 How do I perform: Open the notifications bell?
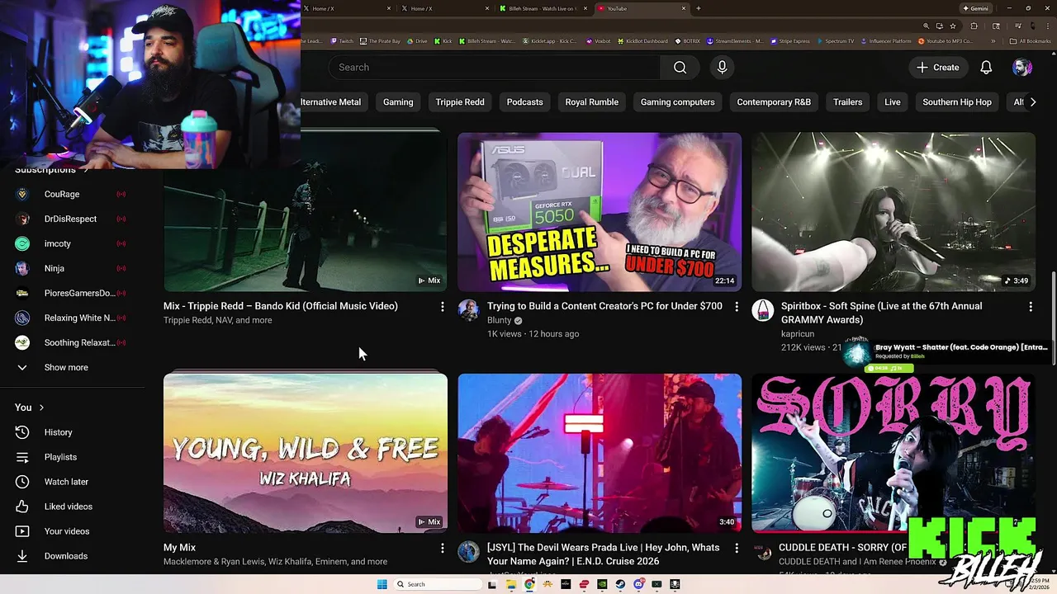coord(986,68)
